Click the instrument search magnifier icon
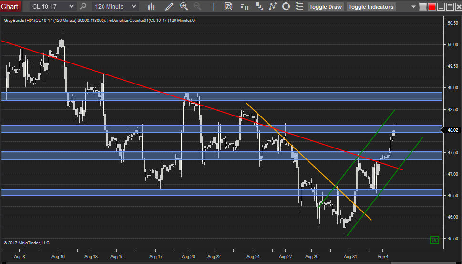Image resolution: width=462 pixels, height=264 pixels. [83, 6]
